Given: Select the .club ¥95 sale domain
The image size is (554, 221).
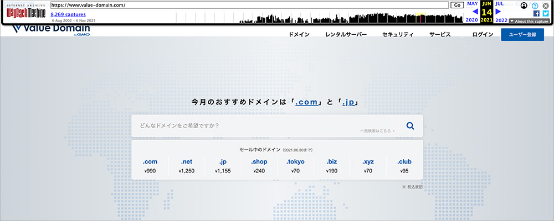Looking at the screenshot, I should 404,166.
